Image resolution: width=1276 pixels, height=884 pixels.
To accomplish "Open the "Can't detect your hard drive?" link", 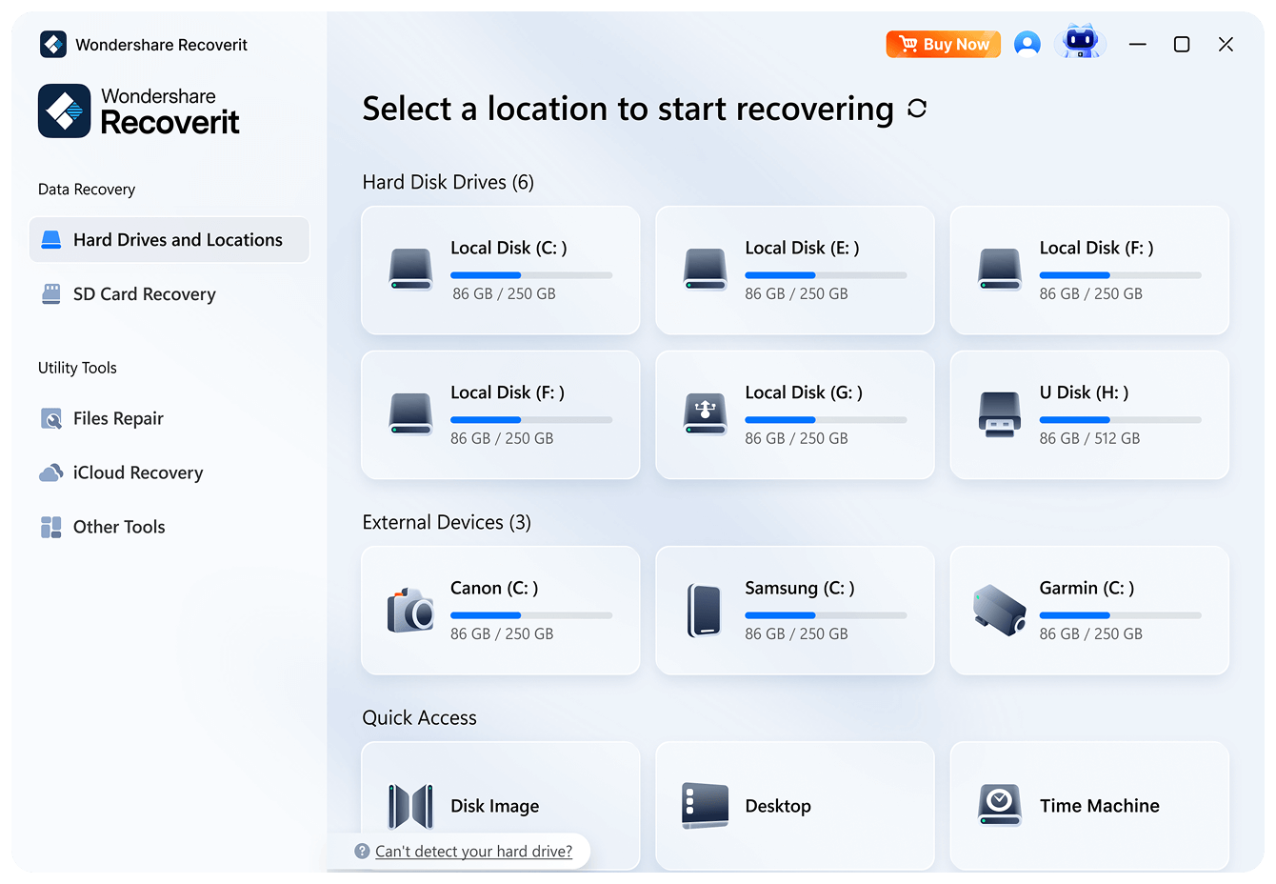I will click(x=474, y=852).
